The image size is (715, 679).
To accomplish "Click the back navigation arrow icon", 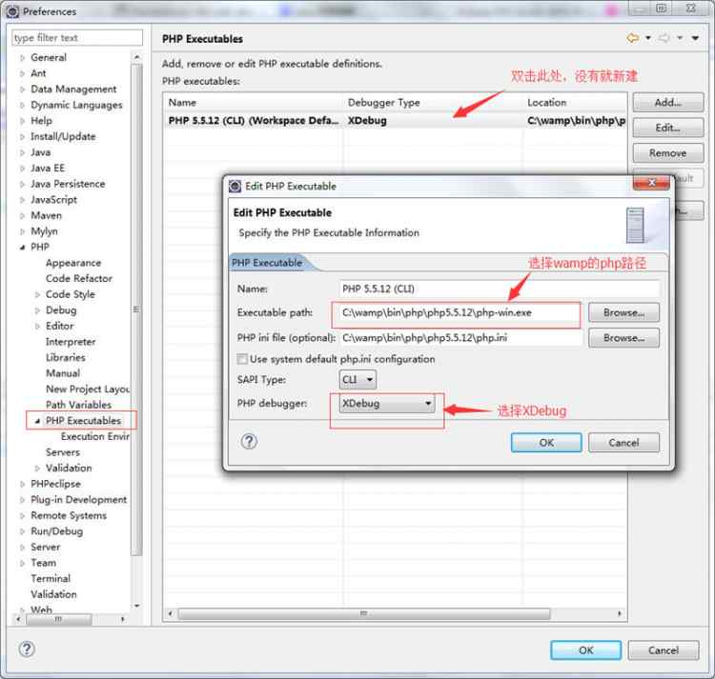I will 632,38.
